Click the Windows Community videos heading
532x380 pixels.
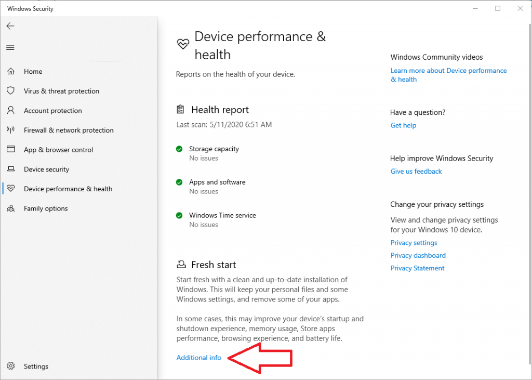pyautogui.click(x=436, y=57)
